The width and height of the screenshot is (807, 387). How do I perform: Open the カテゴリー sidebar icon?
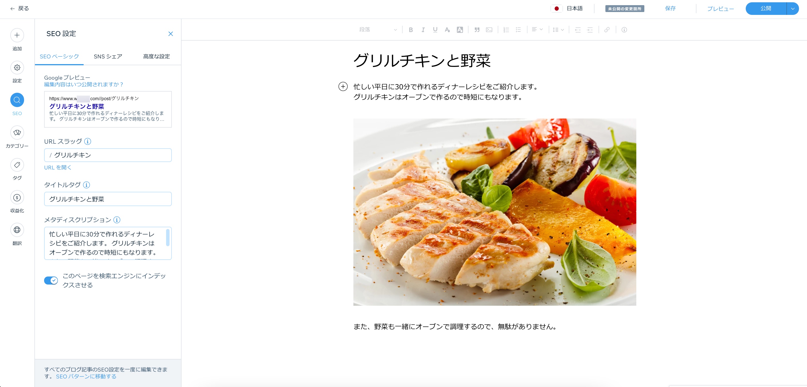click(x=17, y=133)
